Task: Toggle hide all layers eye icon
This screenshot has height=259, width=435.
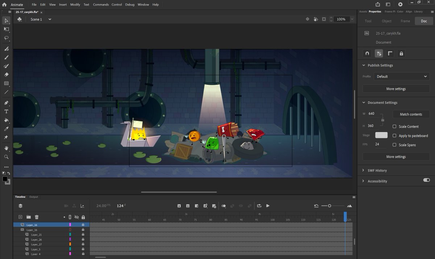Action: (76, 217)
